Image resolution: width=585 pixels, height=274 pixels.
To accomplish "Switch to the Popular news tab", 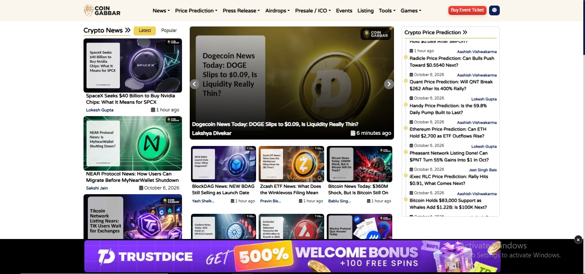I will (x=169, y=31).
